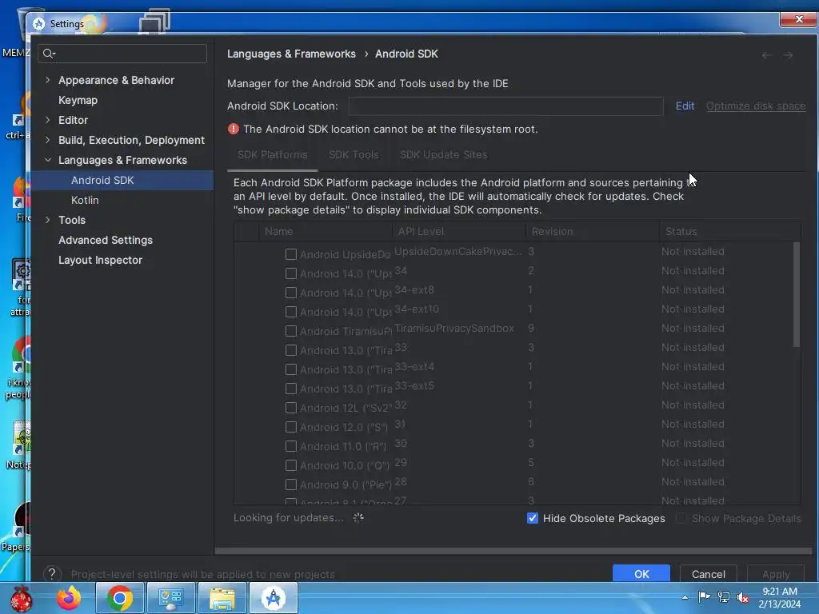819x614 pixels.
Task: Uncheck Hide Obsolete Packages
Action: click(532, 518)
